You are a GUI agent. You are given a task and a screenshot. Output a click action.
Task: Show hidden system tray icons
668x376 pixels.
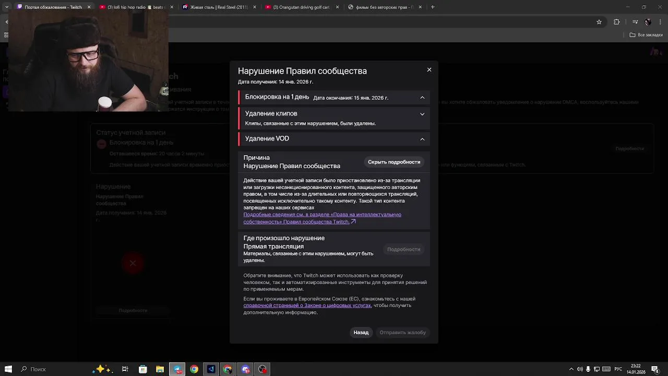(571, 369)
